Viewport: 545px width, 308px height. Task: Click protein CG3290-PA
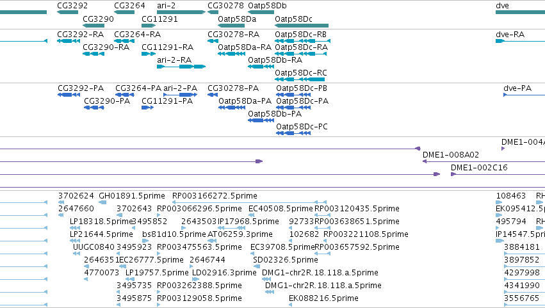[94, 108]
